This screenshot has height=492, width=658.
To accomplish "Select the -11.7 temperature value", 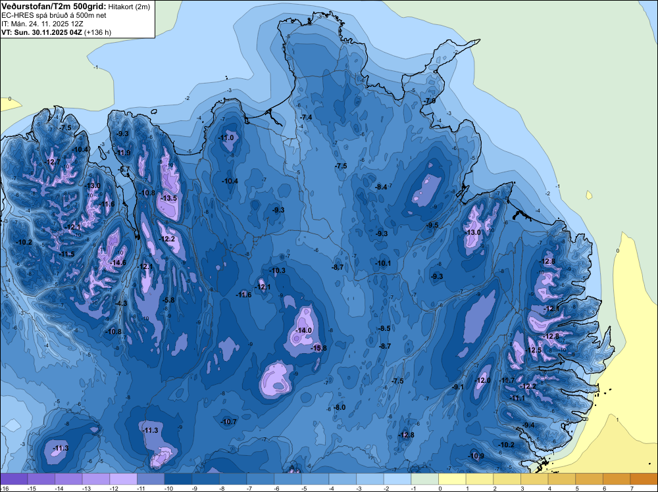I will click(x=507, y=380).
